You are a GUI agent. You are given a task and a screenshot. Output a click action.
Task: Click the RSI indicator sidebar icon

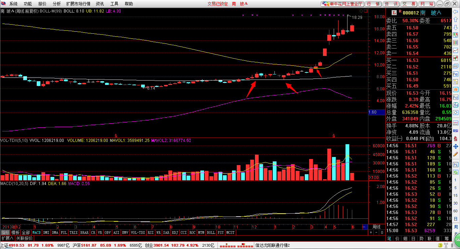(456, 131)
